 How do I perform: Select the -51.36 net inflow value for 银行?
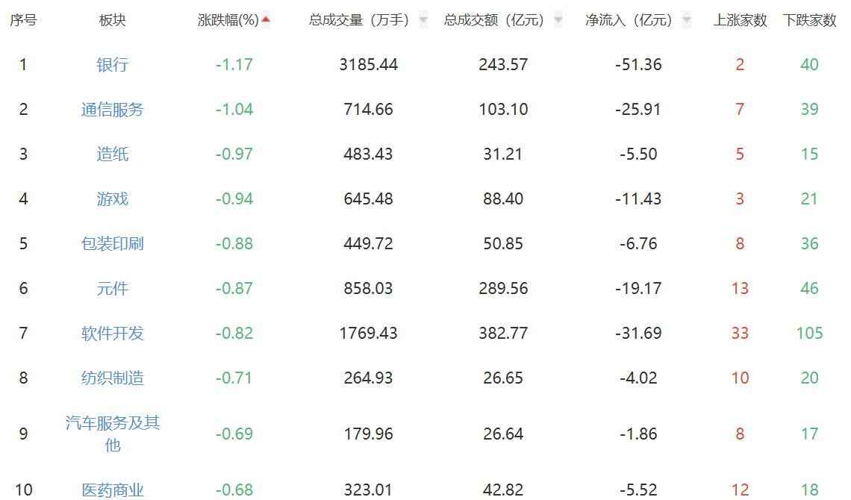click(x=637, y=64)
